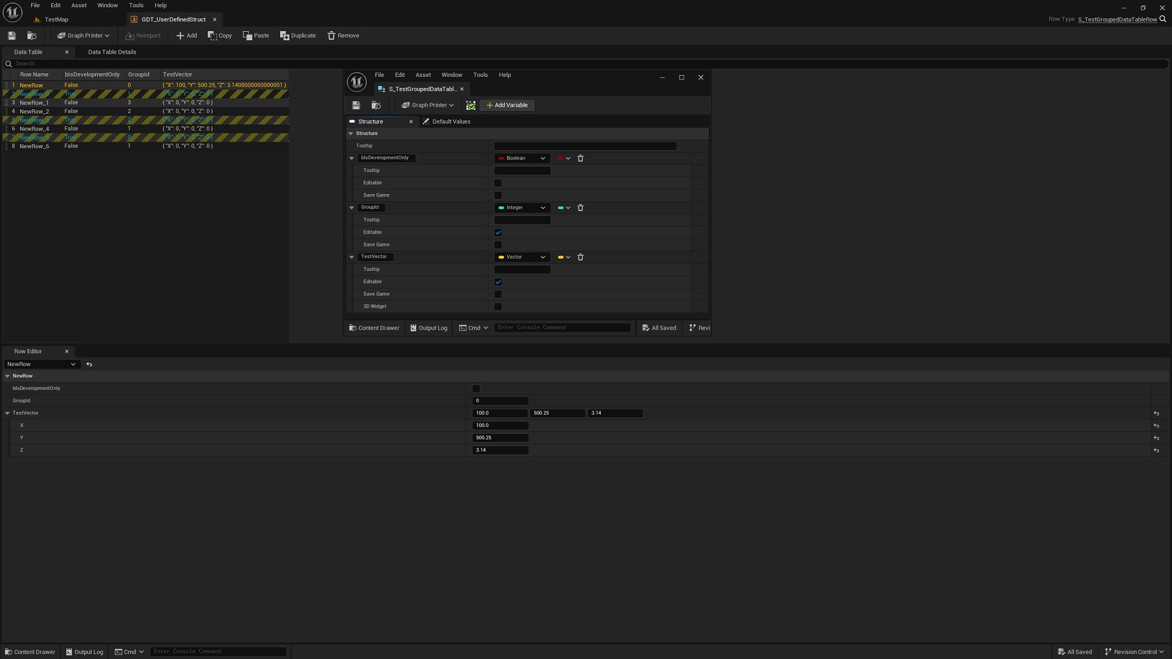This screenshot has height=659, width=1172.
Task: Click Add Variable button
Action: tap(507, 105)
